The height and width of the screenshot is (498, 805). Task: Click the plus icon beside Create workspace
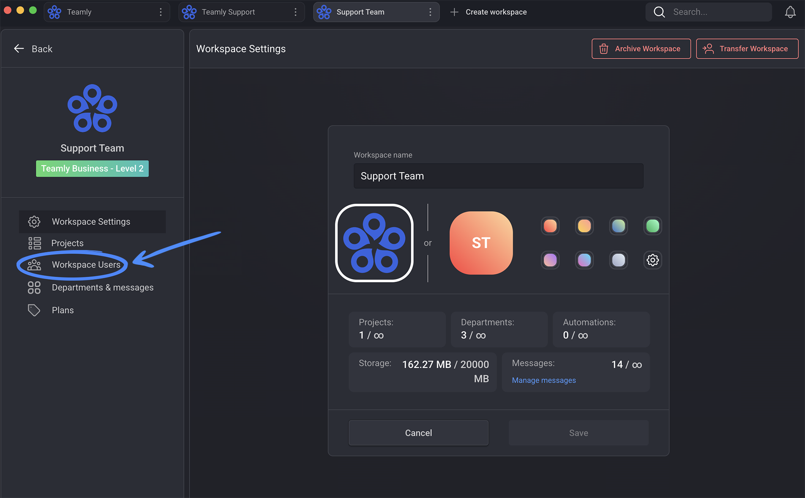click(454, 12)
